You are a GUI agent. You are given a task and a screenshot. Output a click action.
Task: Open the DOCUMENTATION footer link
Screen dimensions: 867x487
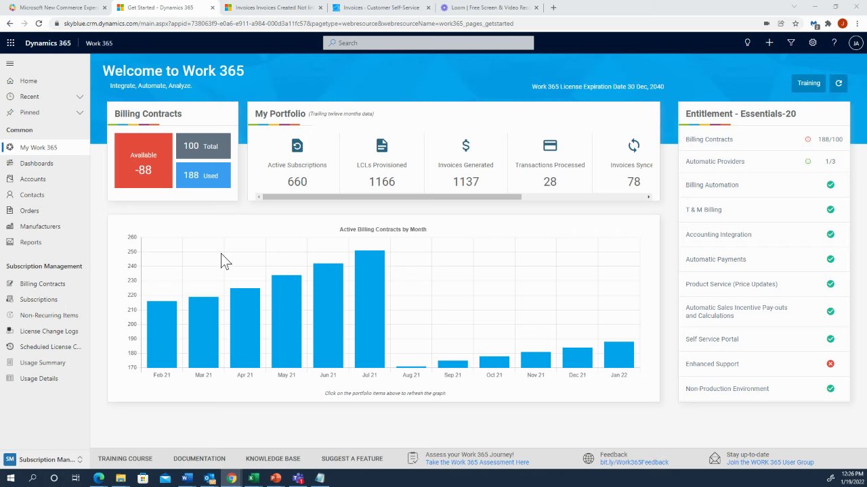pos(199,459)
